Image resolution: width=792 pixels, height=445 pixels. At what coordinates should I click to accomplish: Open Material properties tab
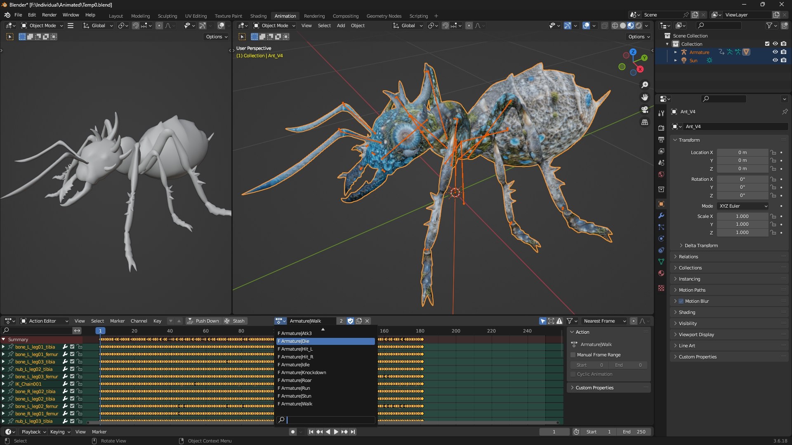pyautogui.click(x=661, y=273)
